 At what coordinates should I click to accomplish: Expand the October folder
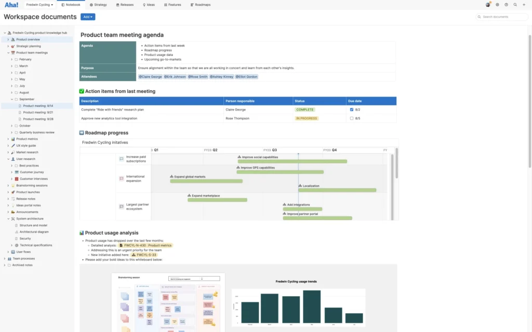12,126
